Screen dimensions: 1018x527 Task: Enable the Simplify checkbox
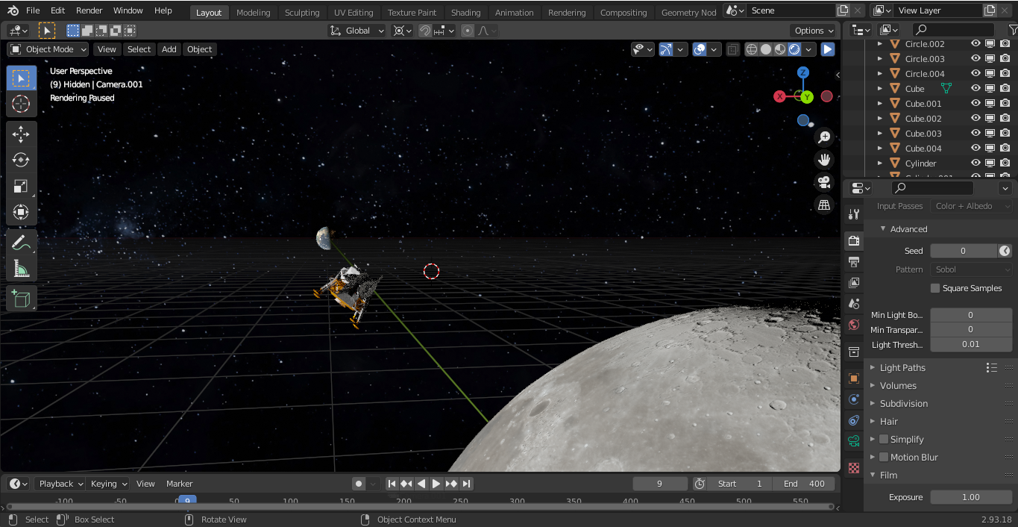[884, 439]
